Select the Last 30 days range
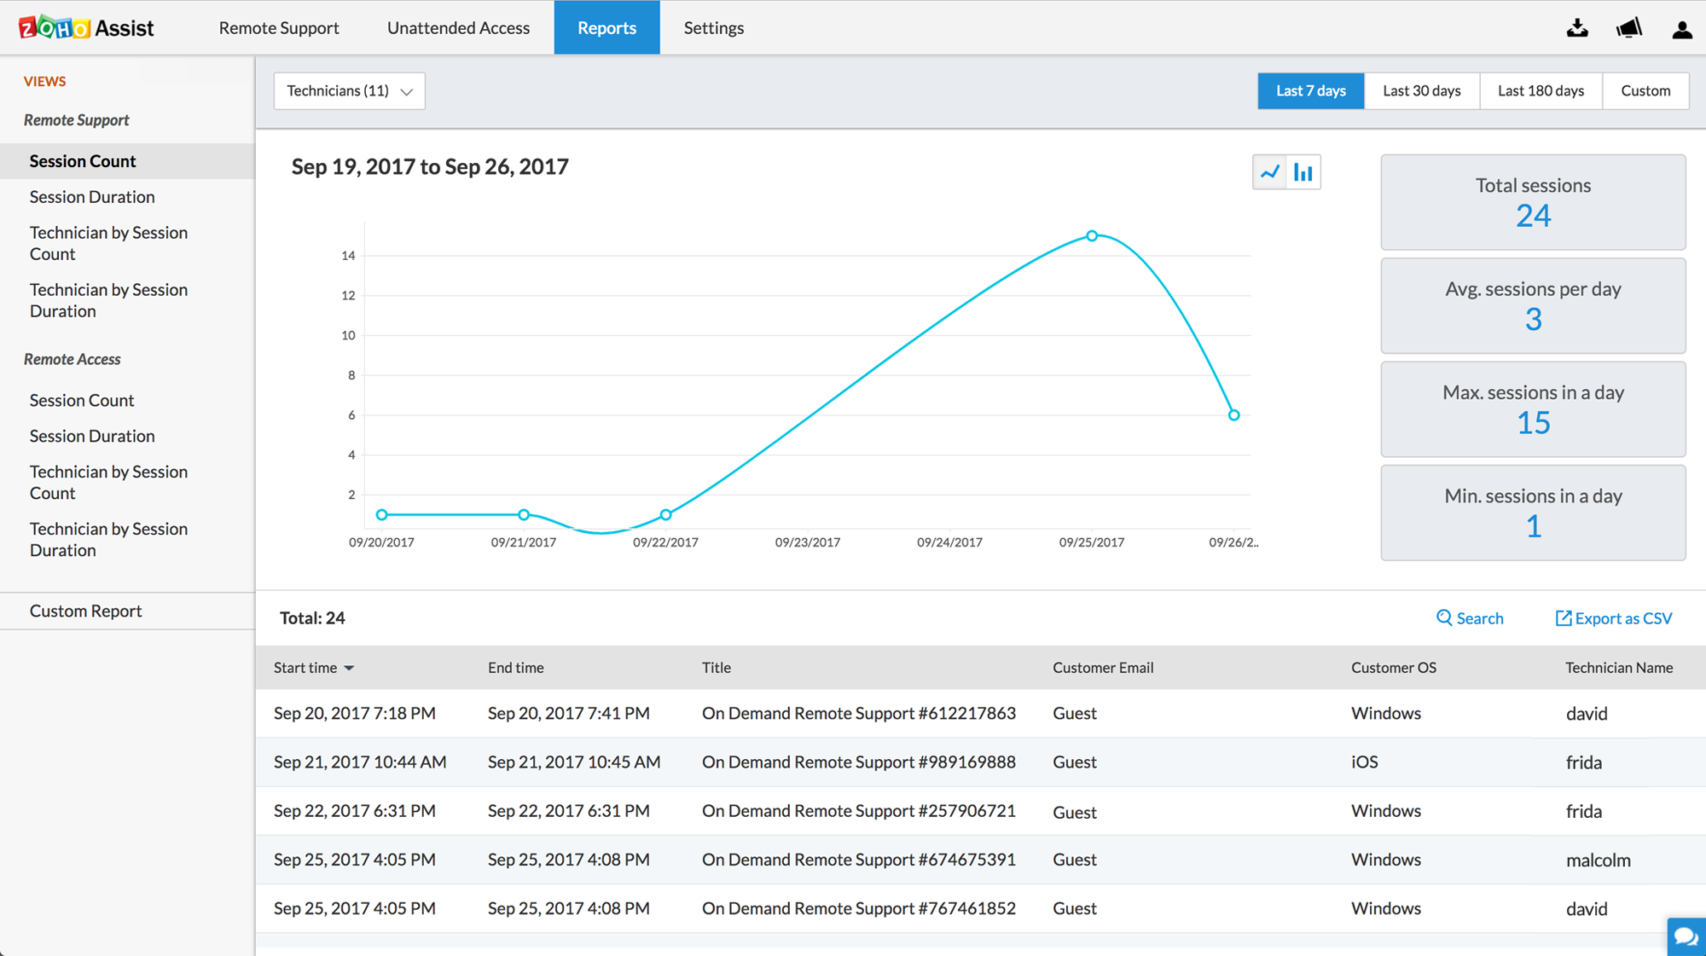The height and width of the screenshot is (956, 1706). click(1421, 90)
